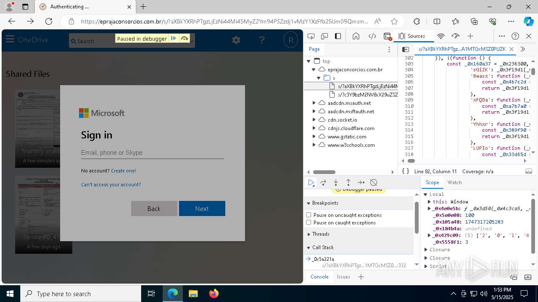This screenshot has width=538, height=302.
Task: Click the Step button in debugger toolbar
Action: pos(361,182)
